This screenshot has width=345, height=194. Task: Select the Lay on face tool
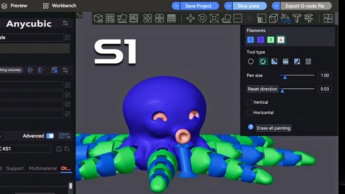(226, 18)
